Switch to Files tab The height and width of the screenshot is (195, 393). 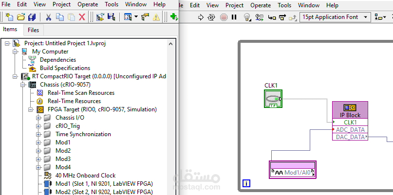(33, 30)
